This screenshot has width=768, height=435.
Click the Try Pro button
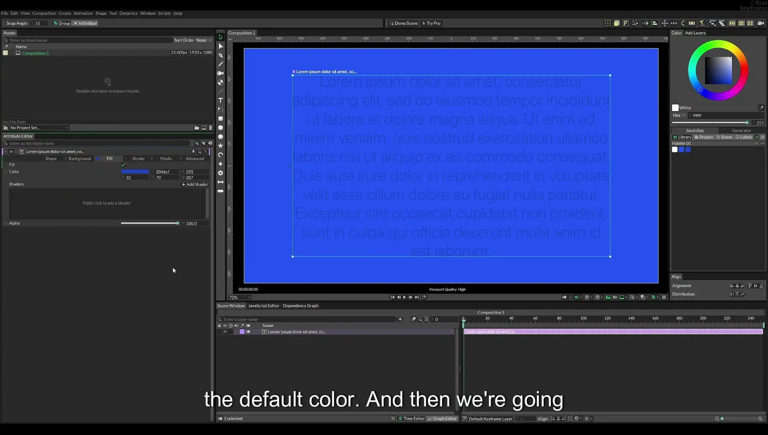click(431, 23)
